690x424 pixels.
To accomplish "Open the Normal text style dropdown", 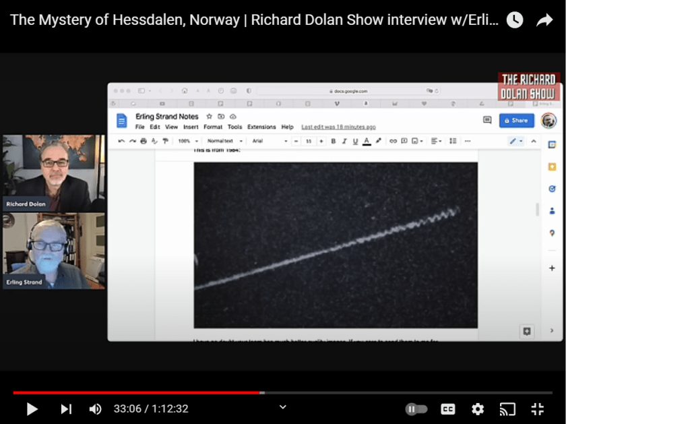I will tap(223, 141).
